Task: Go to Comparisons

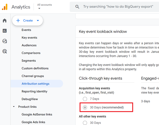Action: click(x=31, y=53)
